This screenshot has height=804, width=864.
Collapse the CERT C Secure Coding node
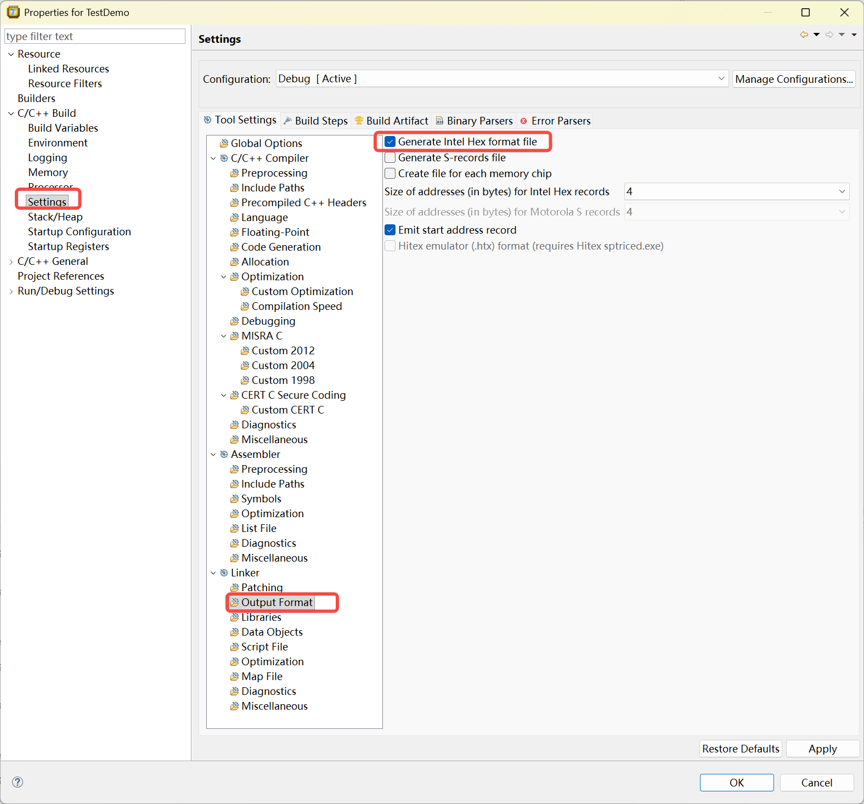224,395
